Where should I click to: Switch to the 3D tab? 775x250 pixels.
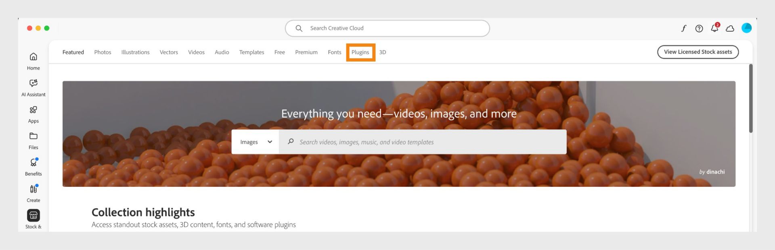click(383, 52)
